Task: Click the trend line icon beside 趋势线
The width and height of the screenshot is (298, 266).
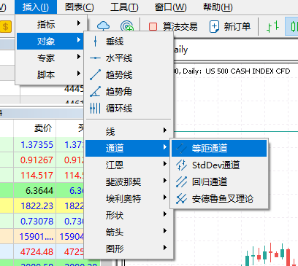Action: coord(95,75)
